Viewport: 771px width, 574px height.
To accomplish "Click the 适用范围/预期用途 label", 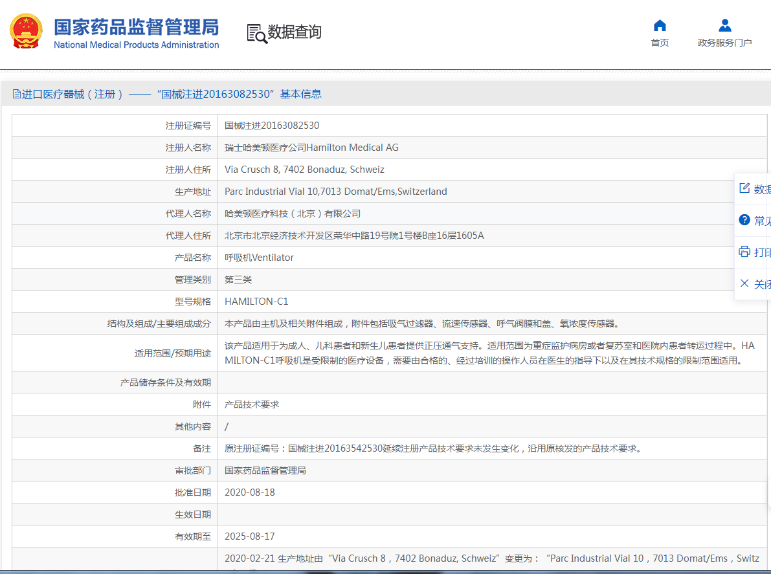I will [x=173, y=353].
